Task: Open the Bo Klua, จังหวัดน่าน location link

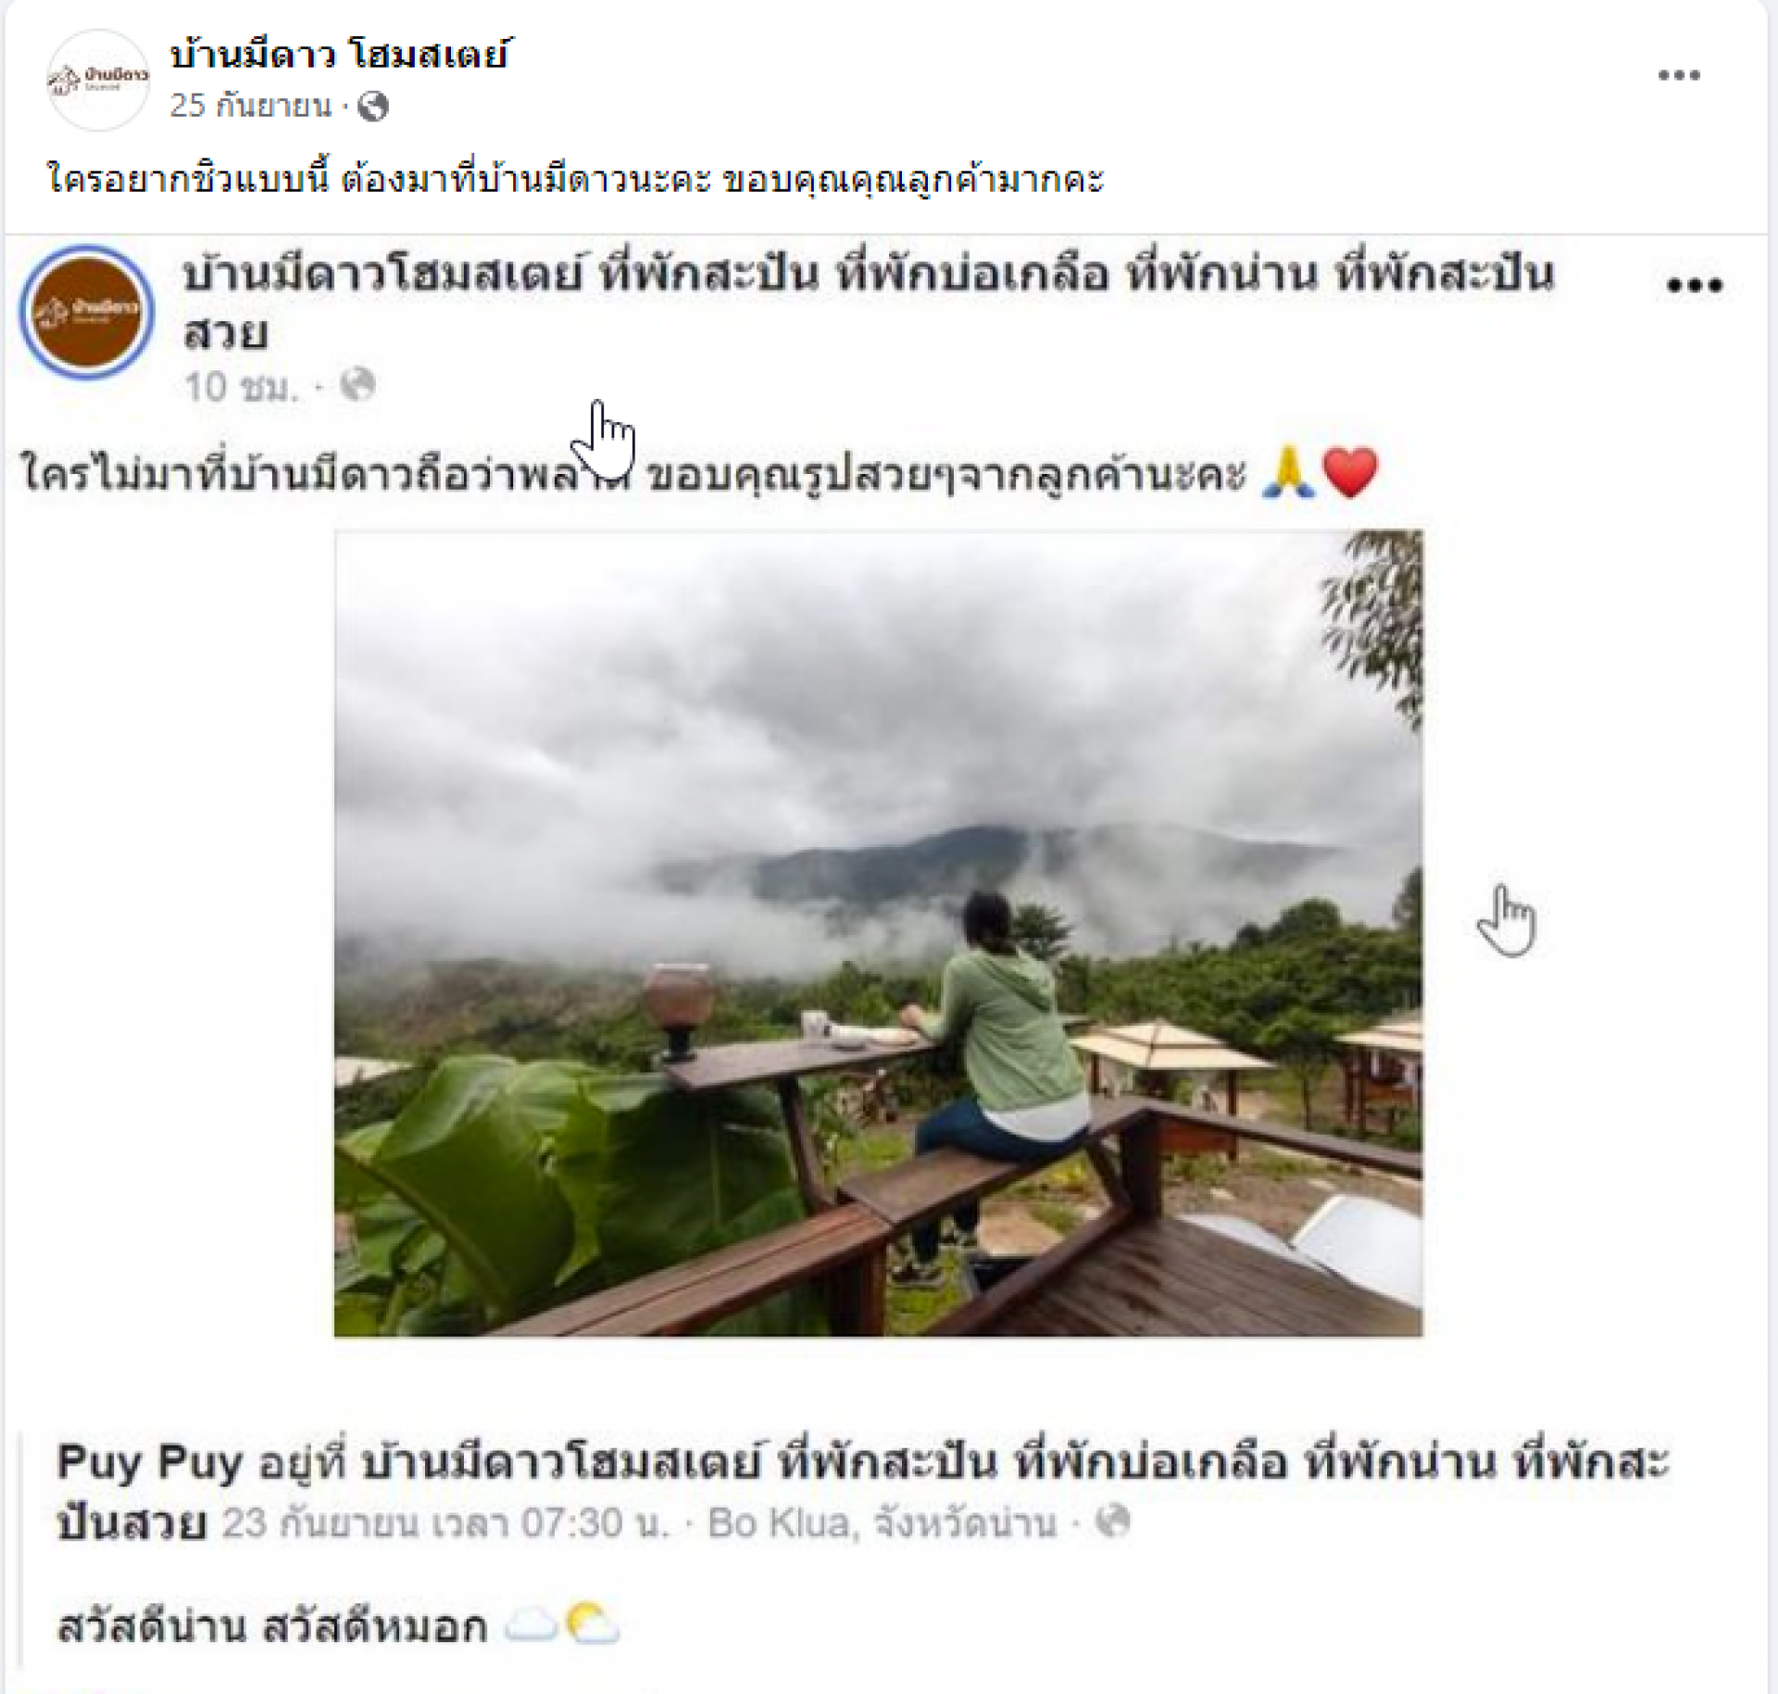Action: 882,1523
